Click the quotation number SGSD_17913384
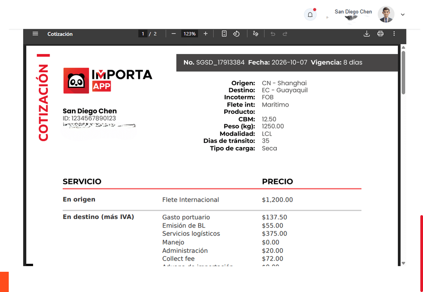 [x=220, y=62]
